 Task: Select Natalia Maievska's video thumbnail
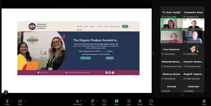click(x=171, y=37)
